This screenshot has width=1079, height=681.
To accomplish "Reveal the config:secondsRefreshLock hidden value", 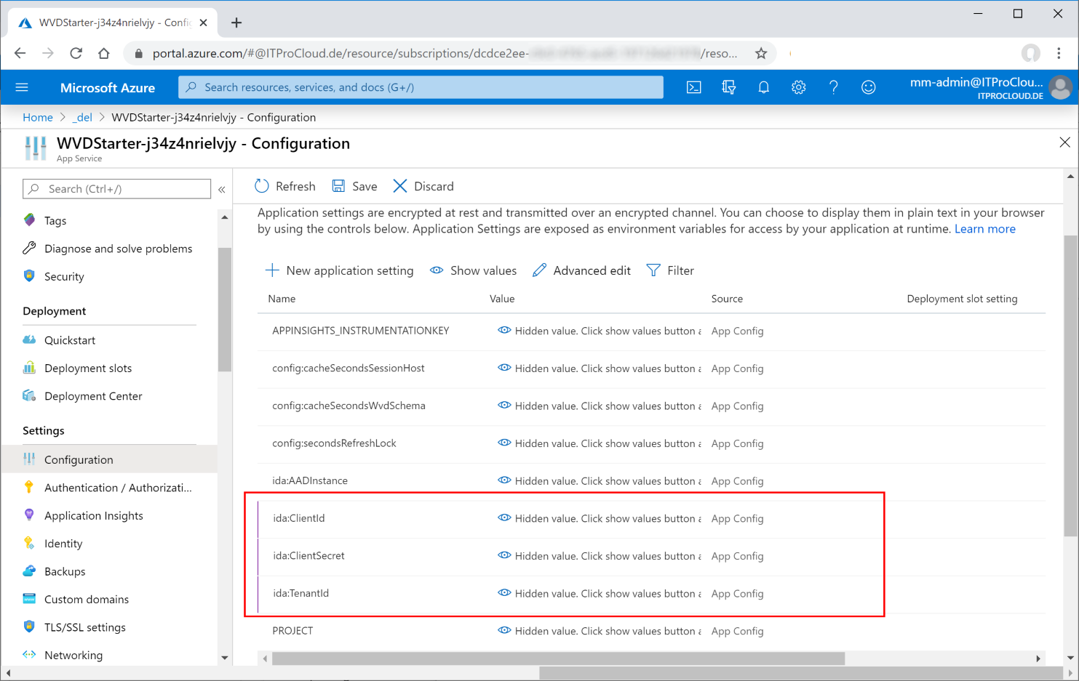I will pyautogui.click(x=504, y=443).
